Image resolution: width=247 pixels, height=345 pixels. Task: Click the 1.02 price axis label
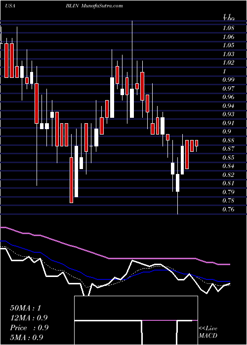pyautogui.click(x=228, y=63)
